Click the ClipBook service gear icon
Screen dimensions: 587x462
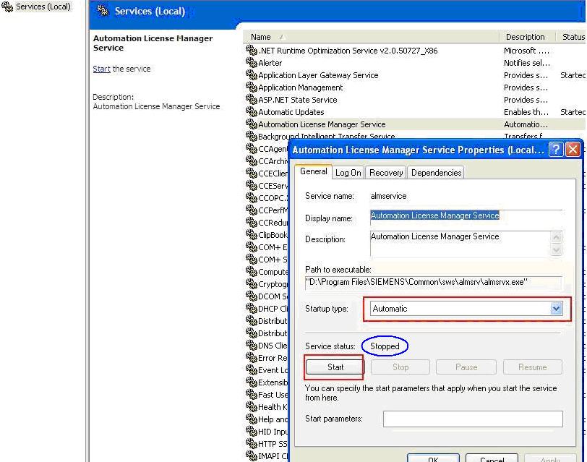(x=251, y=235)
